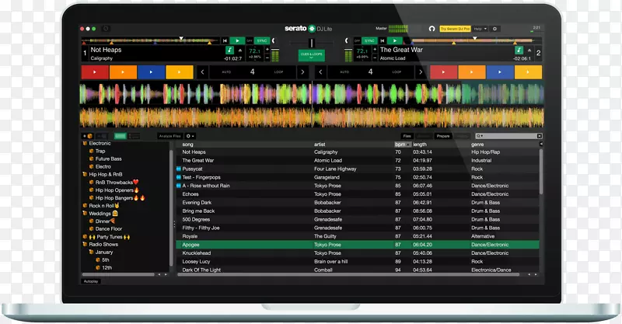Sort library by genre column
This screenshot has height=324, width=622.
click(477, 145)
